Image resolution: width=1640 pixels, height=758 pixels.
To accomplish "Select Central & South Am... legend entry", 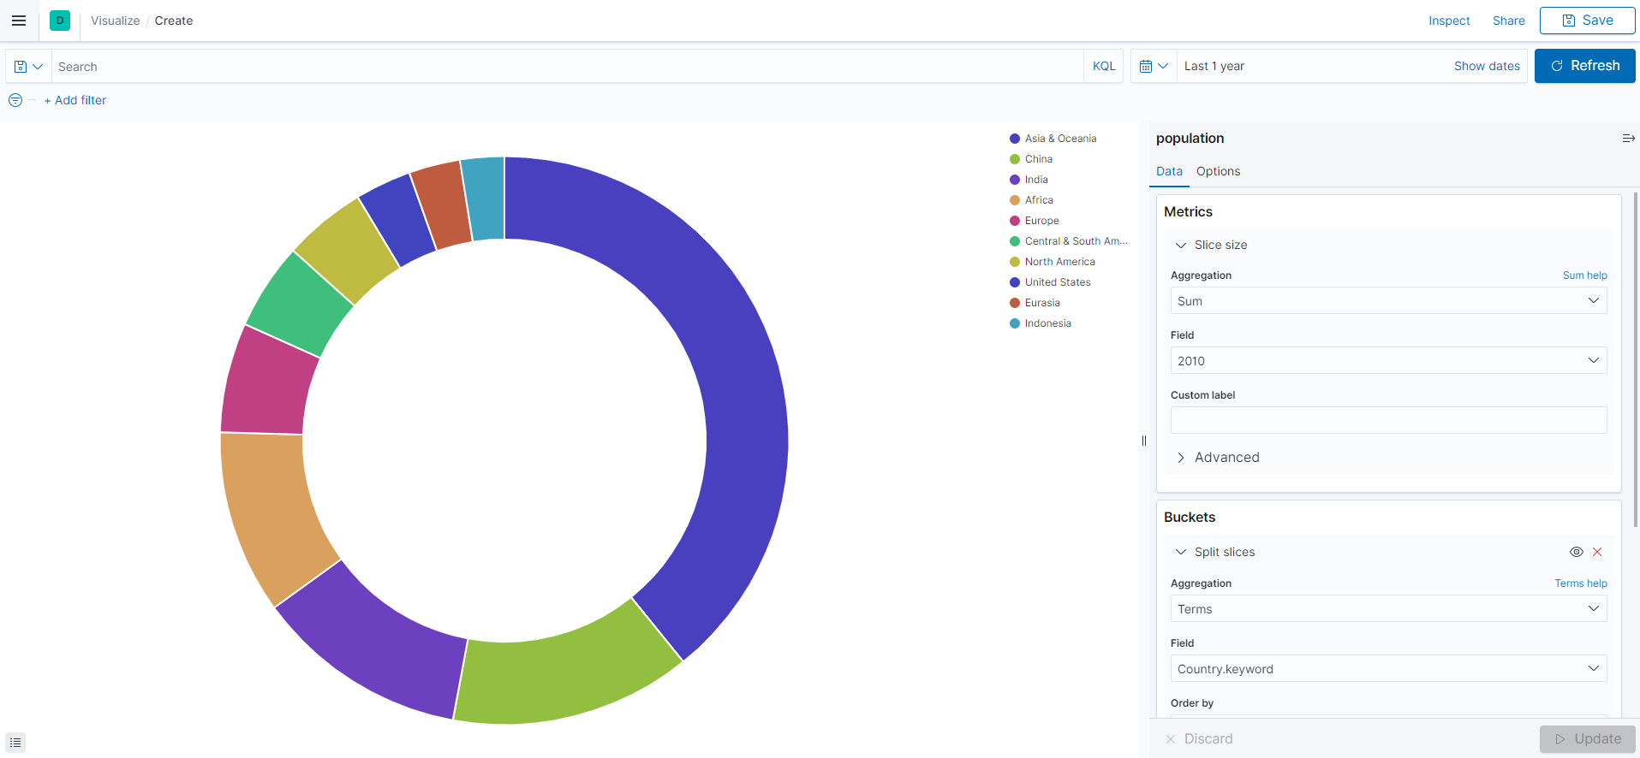I will (1076, 241).
